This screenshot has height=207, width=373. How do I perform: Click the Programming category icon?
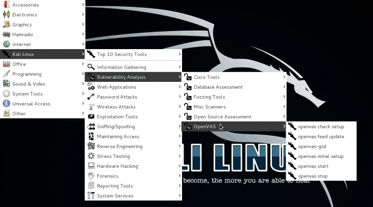6,74
